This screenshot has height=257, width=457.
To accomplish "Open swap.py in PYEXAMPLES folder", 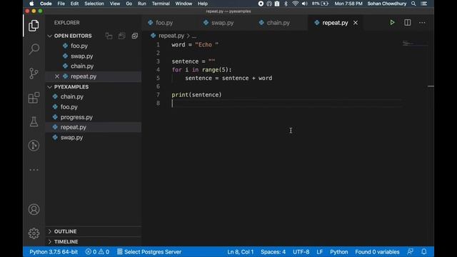I will pos(71,138).
